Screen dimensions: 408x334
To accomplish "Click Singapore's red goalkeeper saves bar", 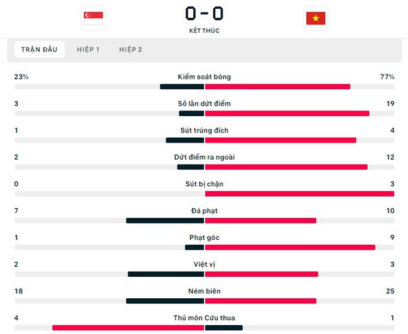I will 128,328.
